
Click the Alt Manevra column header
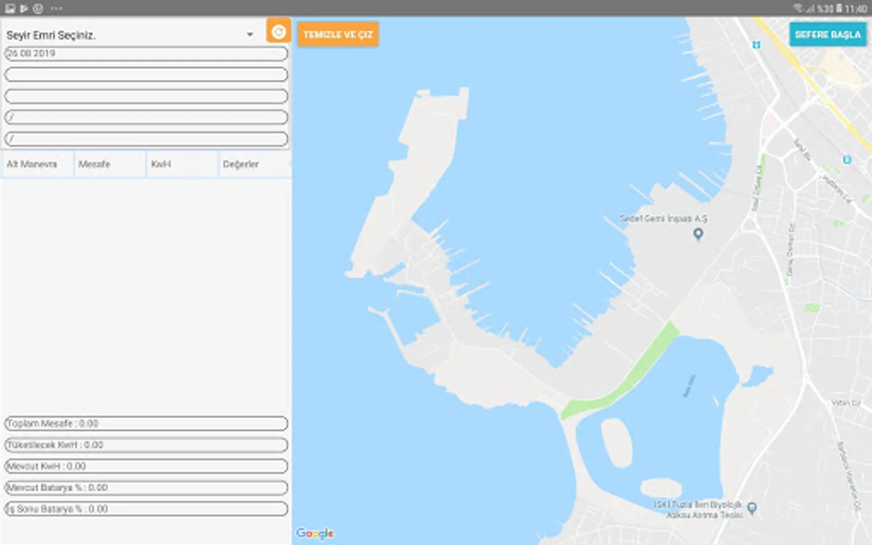[x=38, y=164]
